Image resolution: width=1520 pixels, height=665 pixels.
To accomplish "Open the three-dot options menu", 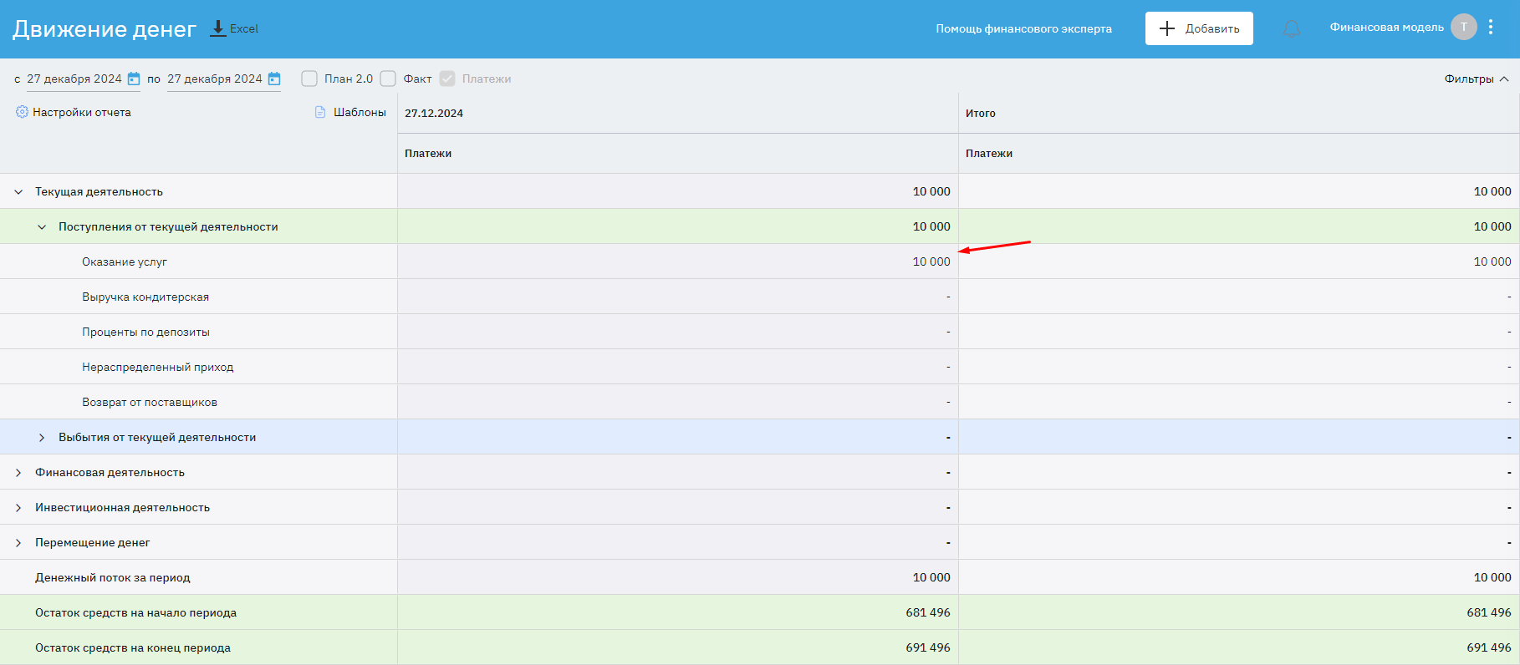I will coord(1491,28).
